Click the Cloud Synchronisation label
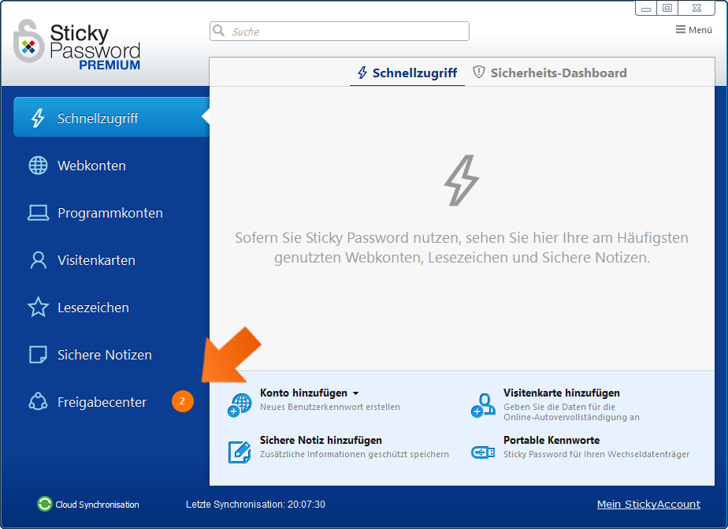The height and width of the screenshot is (529, 728). click(x=97, y=505)
